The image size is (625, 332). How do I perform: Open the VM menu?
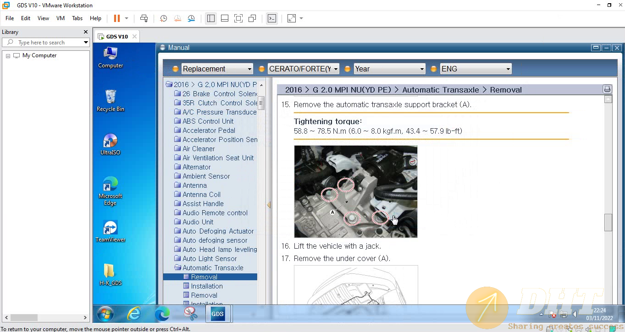coord(61,18)
